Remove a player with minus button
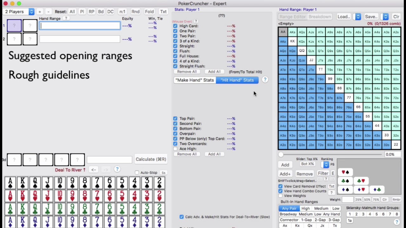The width and height of the screenshot is (406, 228). [x=48, y=12]
